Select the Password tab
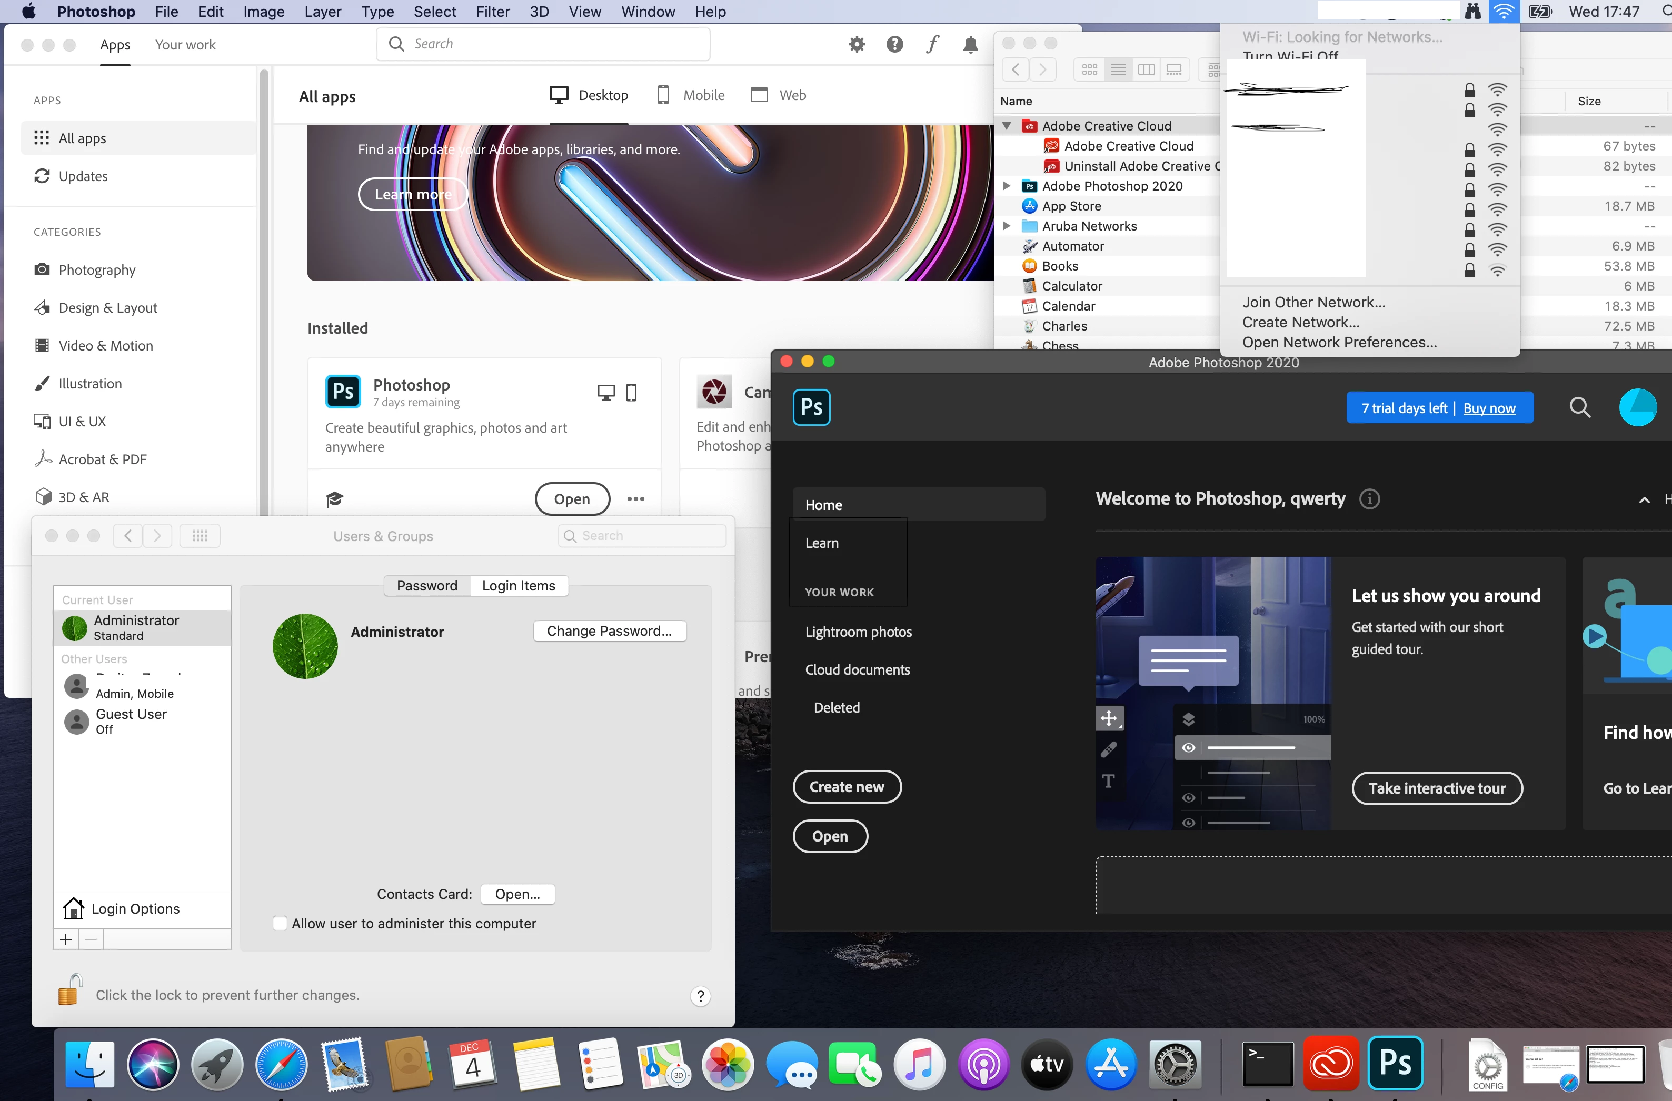The image size is (1672, 1101). click(x=427, y=586)
